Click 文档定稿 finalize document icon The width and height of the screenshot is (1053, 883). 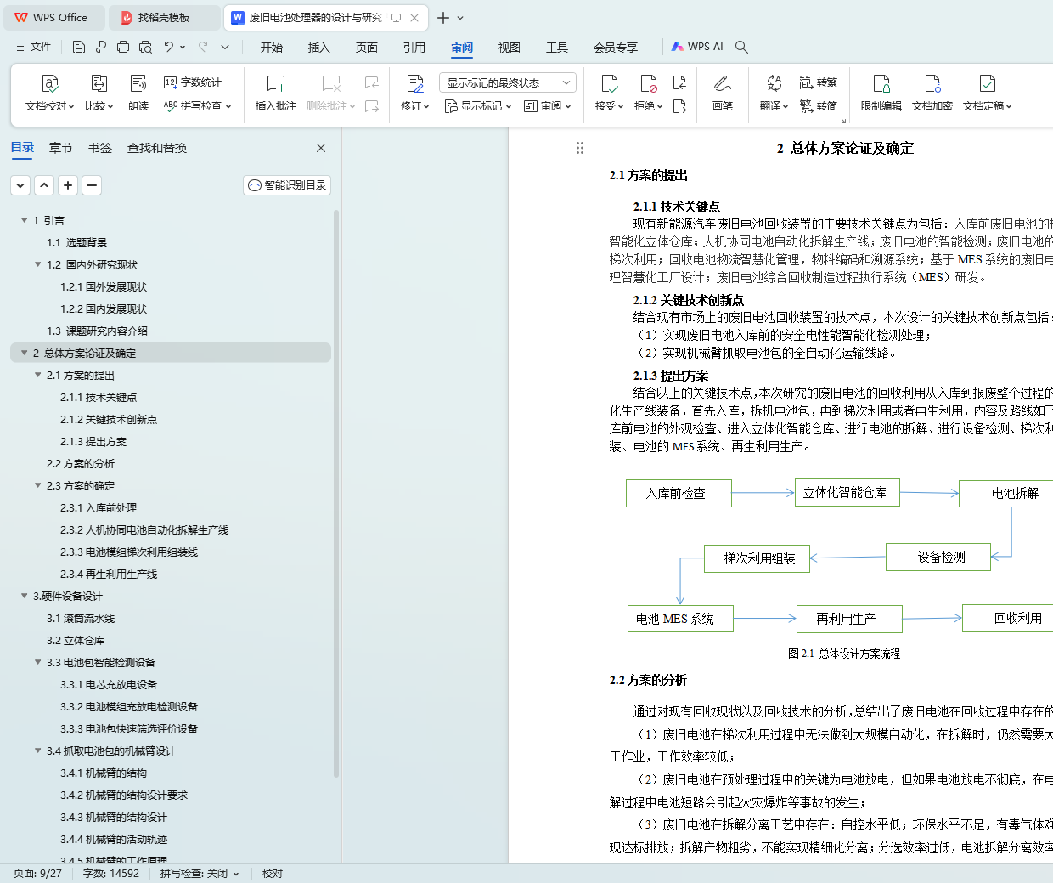coord(987,83)
